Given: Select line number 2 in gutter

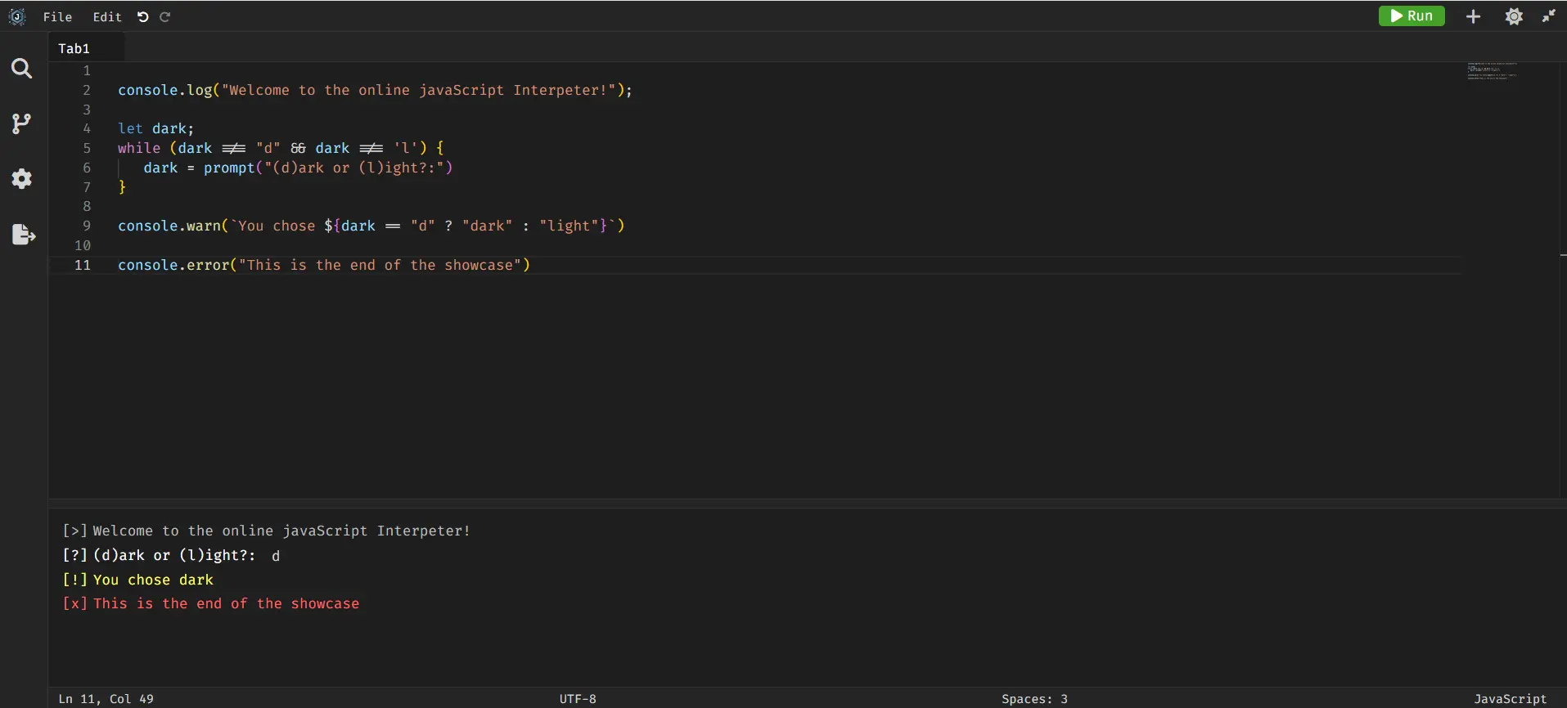Looking at the screenshot, I should click(x=87, y=90).
